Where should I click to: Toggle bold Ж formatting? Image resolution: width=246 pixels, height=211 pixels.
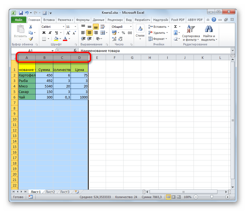click(44, 33)
